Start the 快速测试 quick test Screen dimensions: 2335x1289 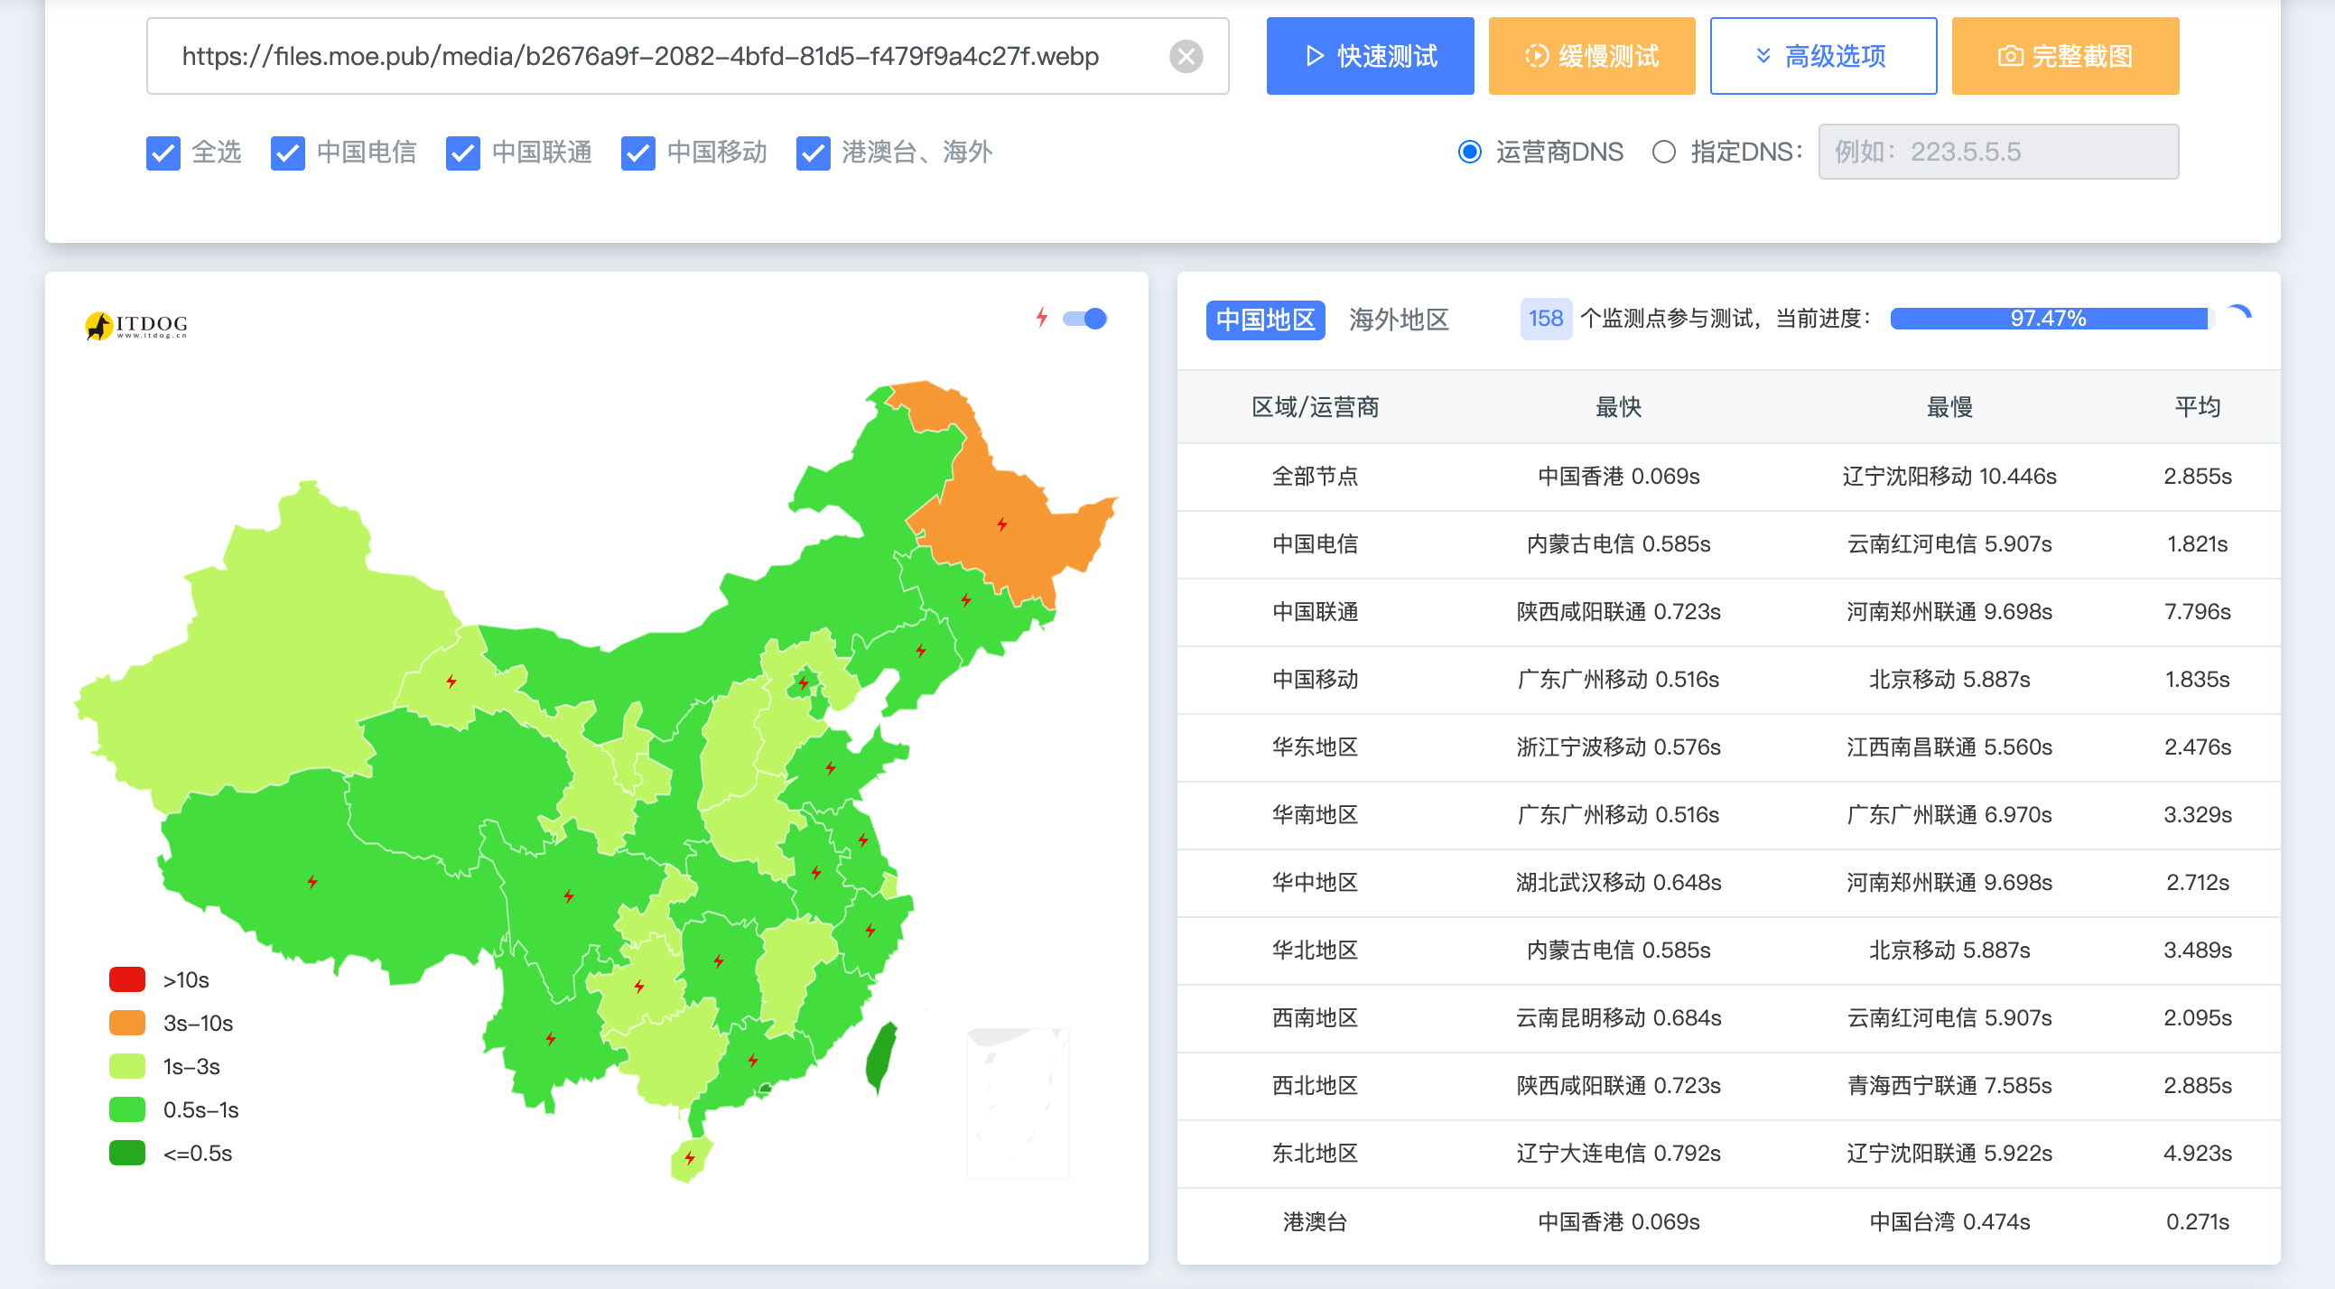1369,56
